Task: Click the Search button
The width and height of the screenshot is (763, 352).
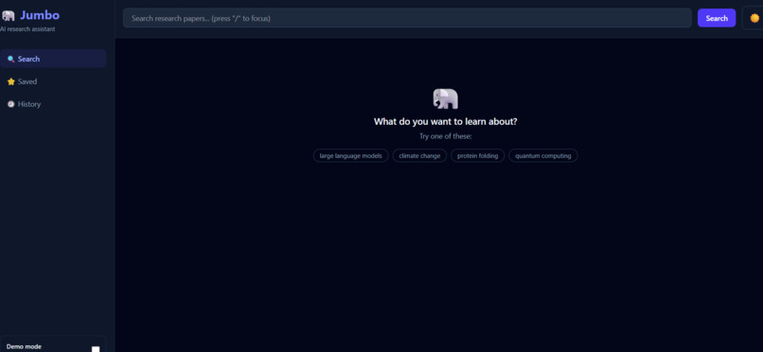Action: (717, 18)
